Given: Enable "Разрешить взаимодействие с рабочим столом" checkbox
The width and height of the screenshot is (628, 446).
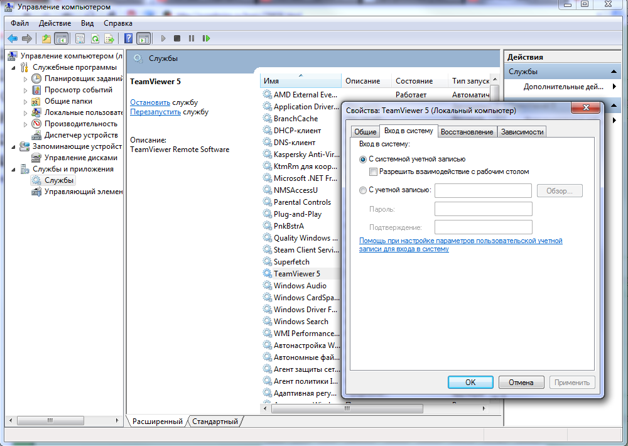Looking at the screenshot, I should 373,172.
